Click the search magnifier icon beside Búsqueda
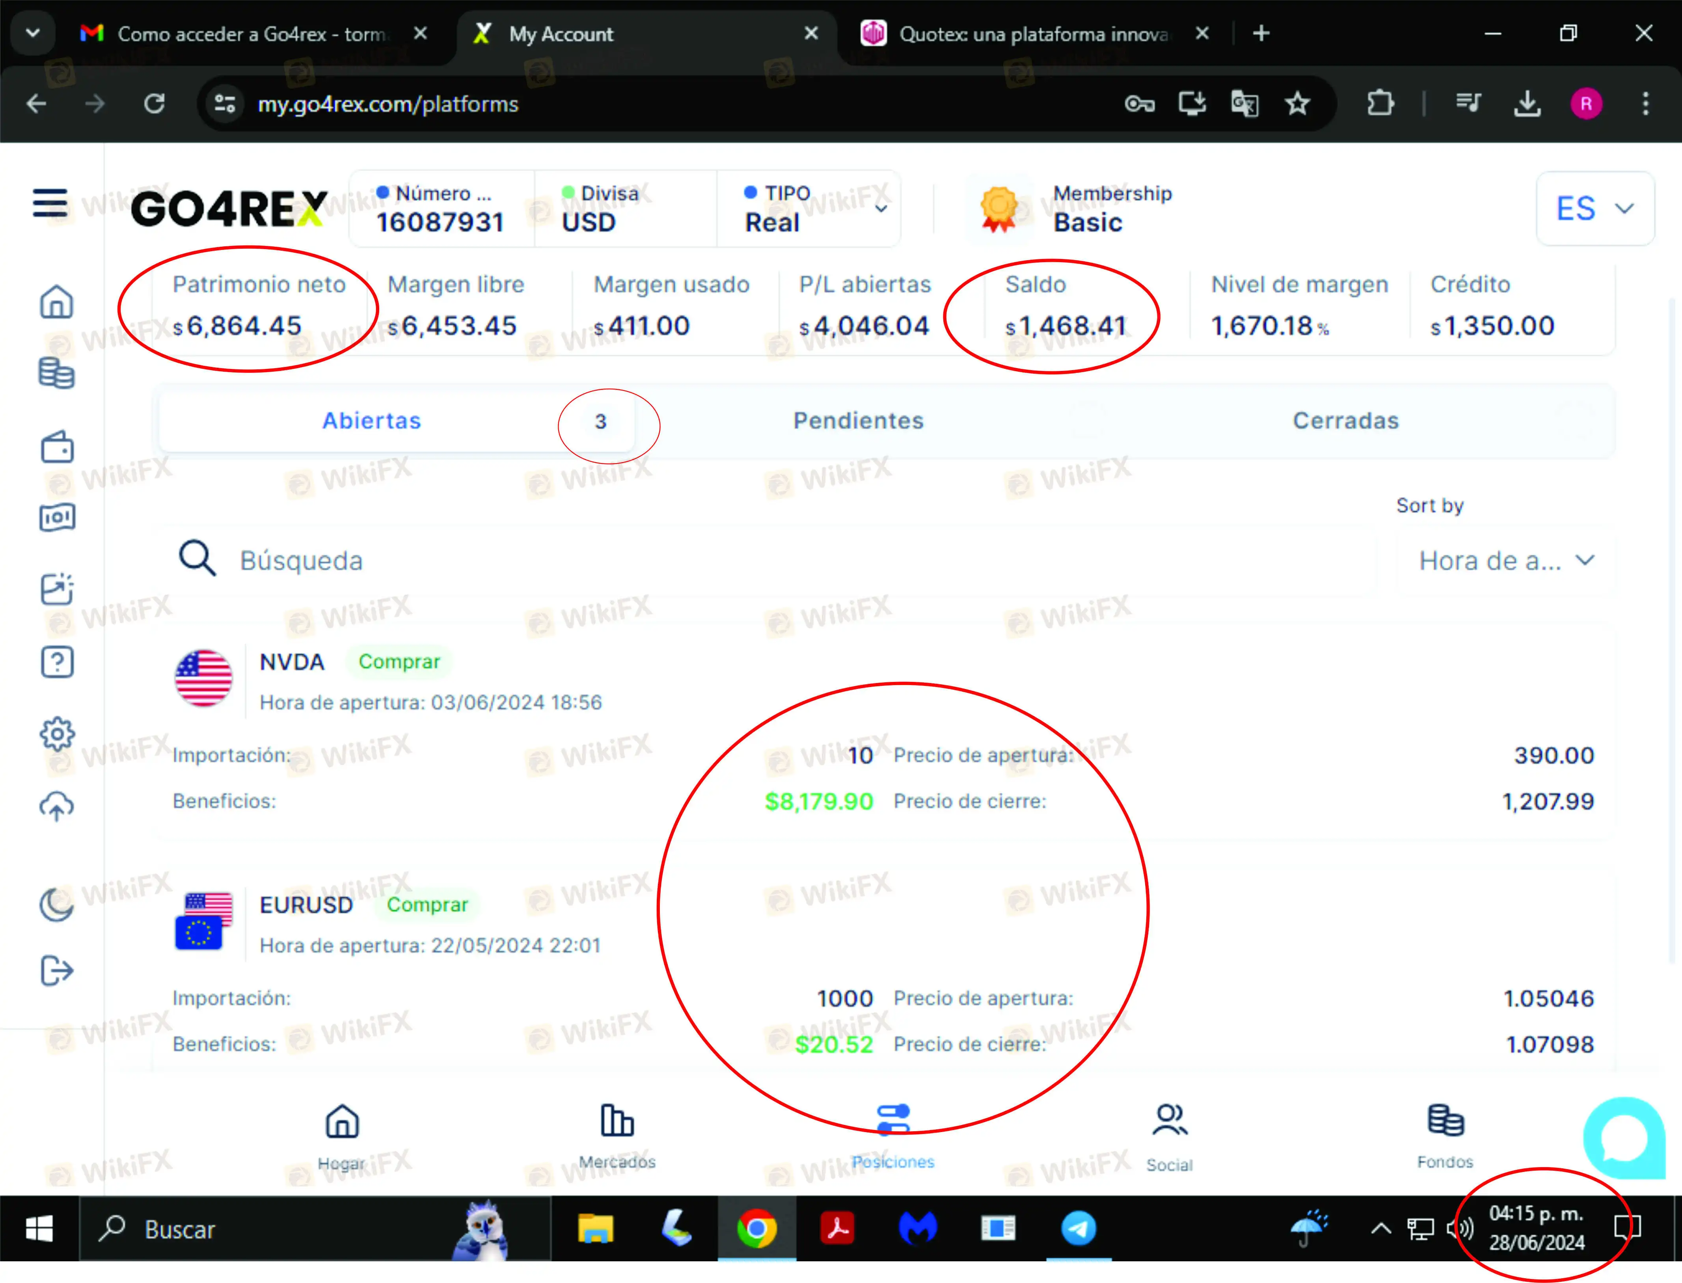Screen dimensions: 1682x1283 [197, 558]
